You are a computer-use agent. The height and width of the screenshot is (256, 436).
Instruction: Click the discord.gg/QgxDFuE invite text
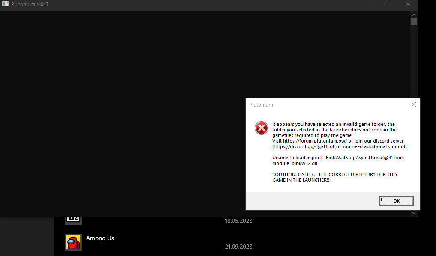coord(305,146)
